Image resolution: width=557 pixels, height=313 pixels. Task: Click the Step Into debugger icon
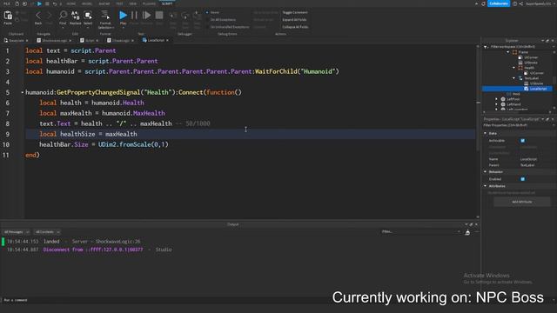click(172, 16)
